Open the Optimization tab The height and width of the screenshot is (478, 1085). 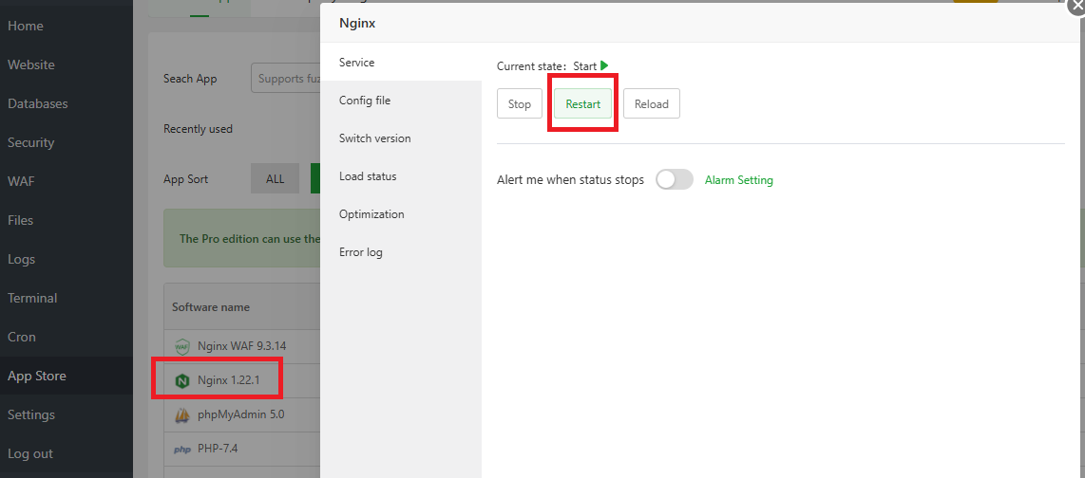(401, 214)
